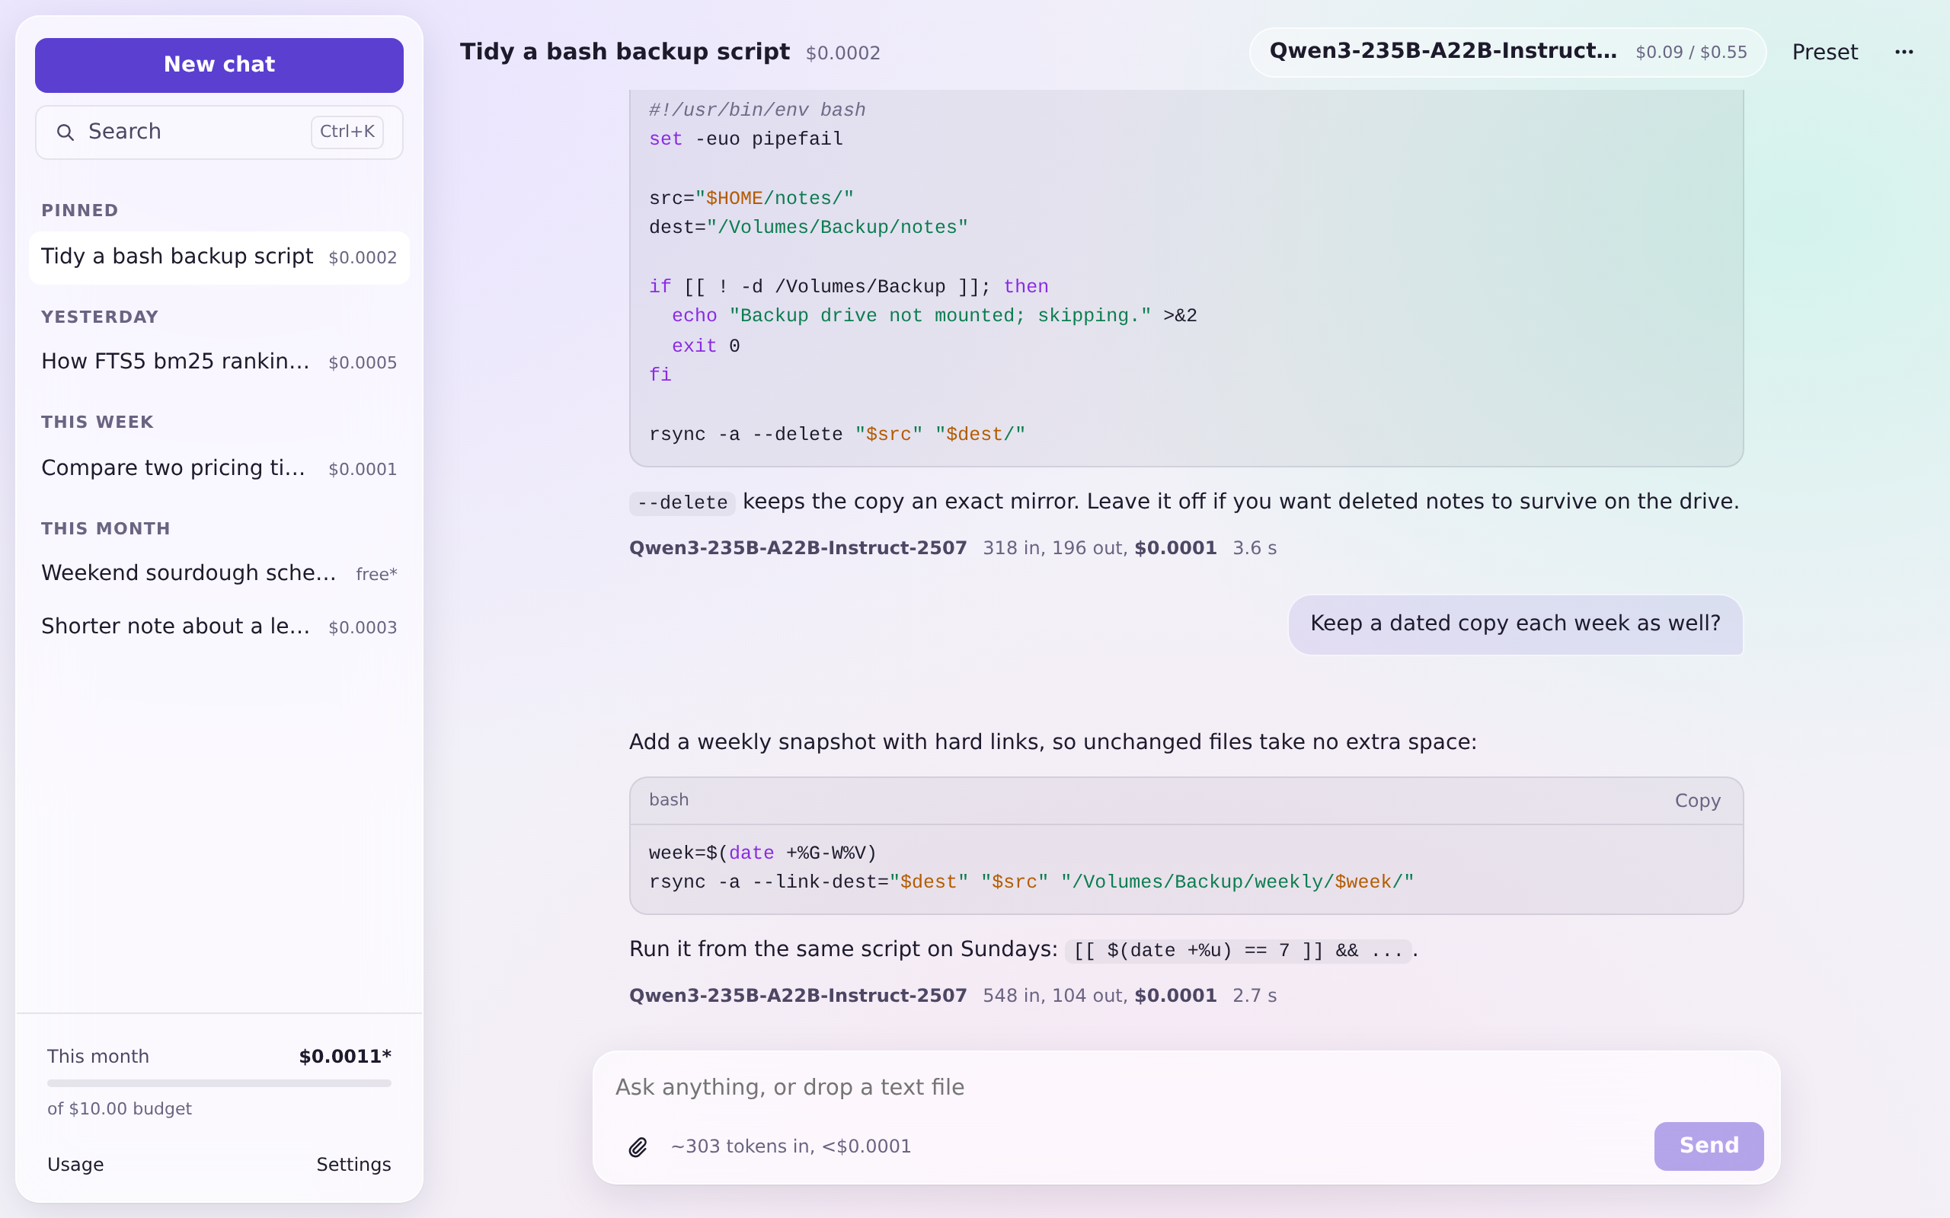Click the paperclip attach file icon
This screenshot has width=1950, height=1218.
pyautogui.click(x=638, y=1146)
